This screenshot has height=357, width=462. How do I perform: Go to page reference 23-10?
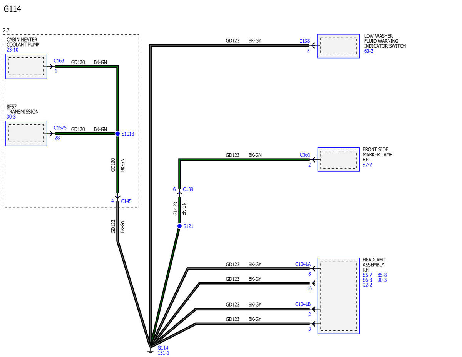pos(12,50)
